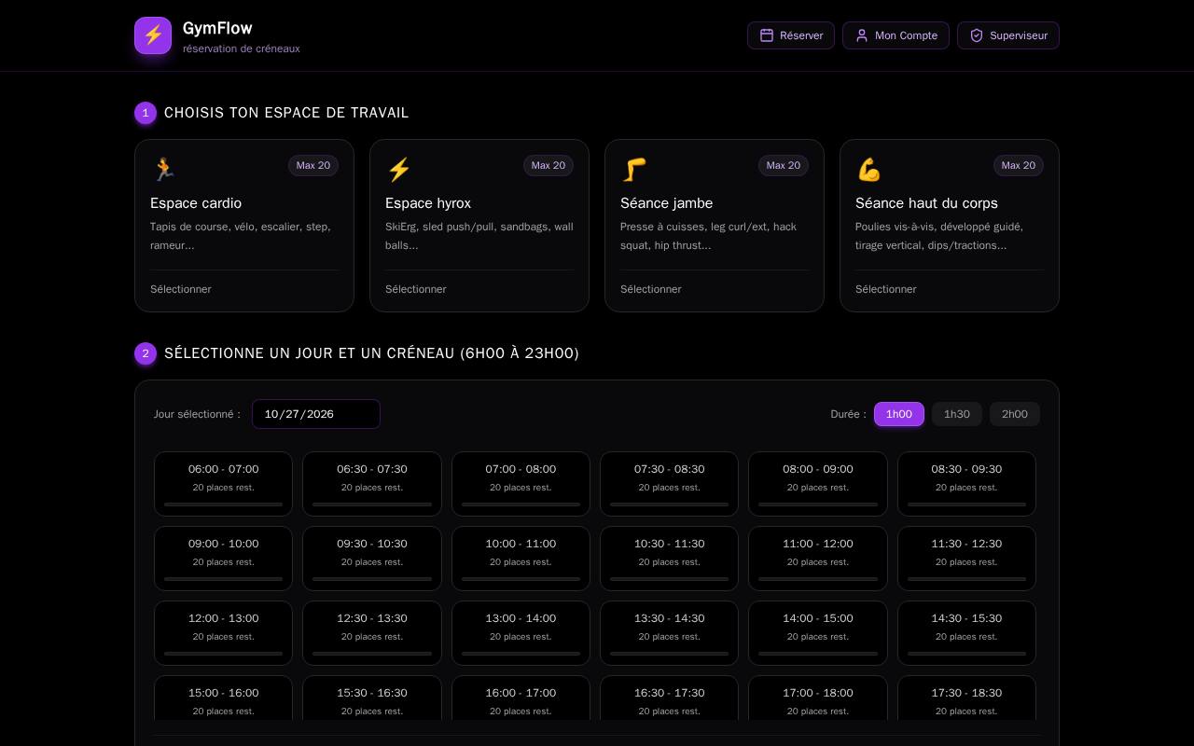Select the Espace cardio workspace
The width and height of the screenshot is (1194, 746).
[x=244, y=226]
